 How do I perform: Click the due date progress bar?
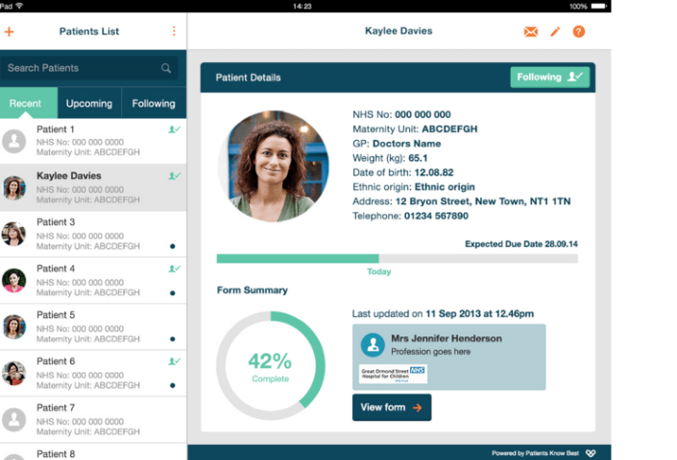tap(398, 259)
